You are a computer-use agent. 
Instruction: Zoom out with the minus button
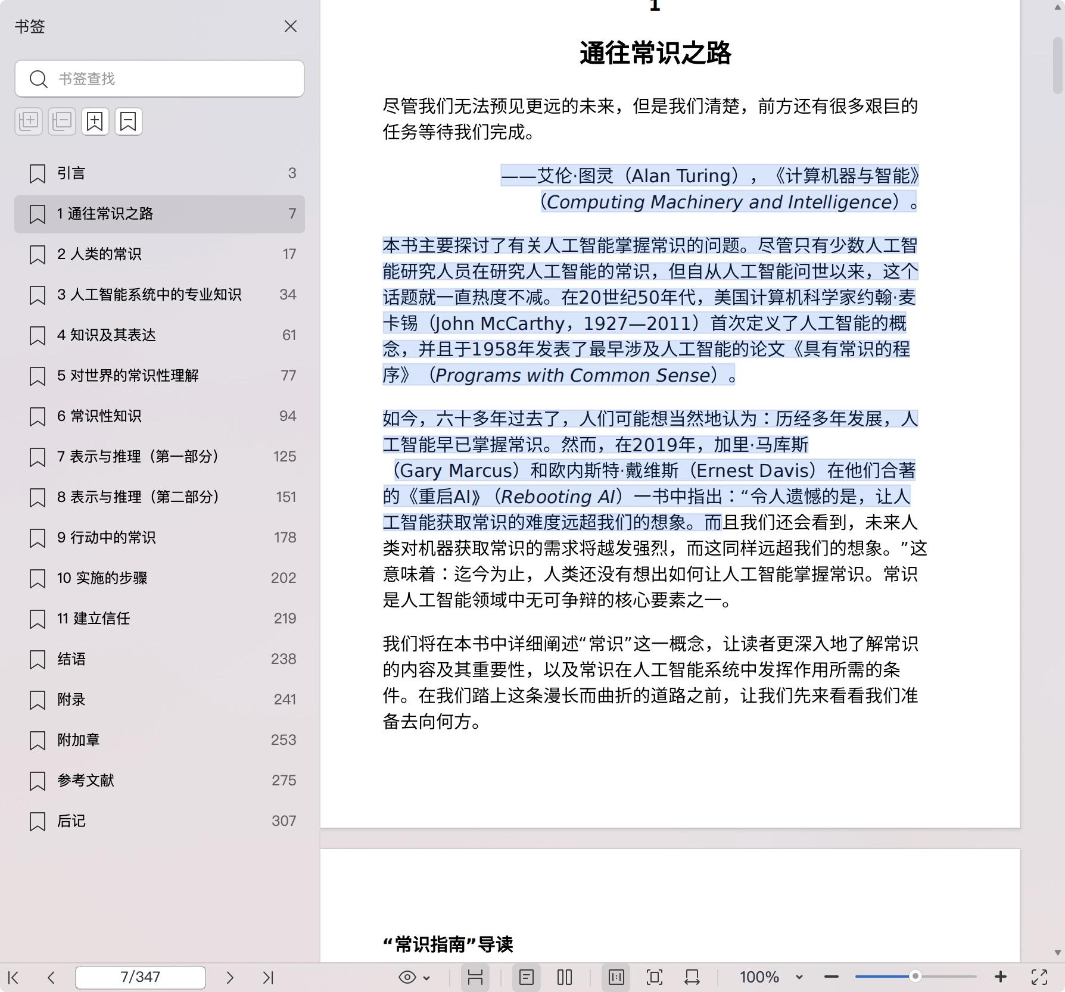click(x=832, y=977)
